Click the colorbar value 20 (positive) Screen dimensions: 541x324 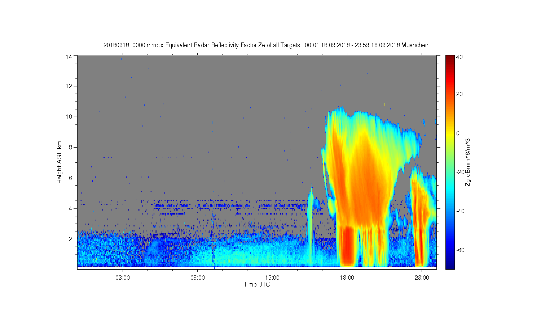pyautogui.click(x=459, y=94)
